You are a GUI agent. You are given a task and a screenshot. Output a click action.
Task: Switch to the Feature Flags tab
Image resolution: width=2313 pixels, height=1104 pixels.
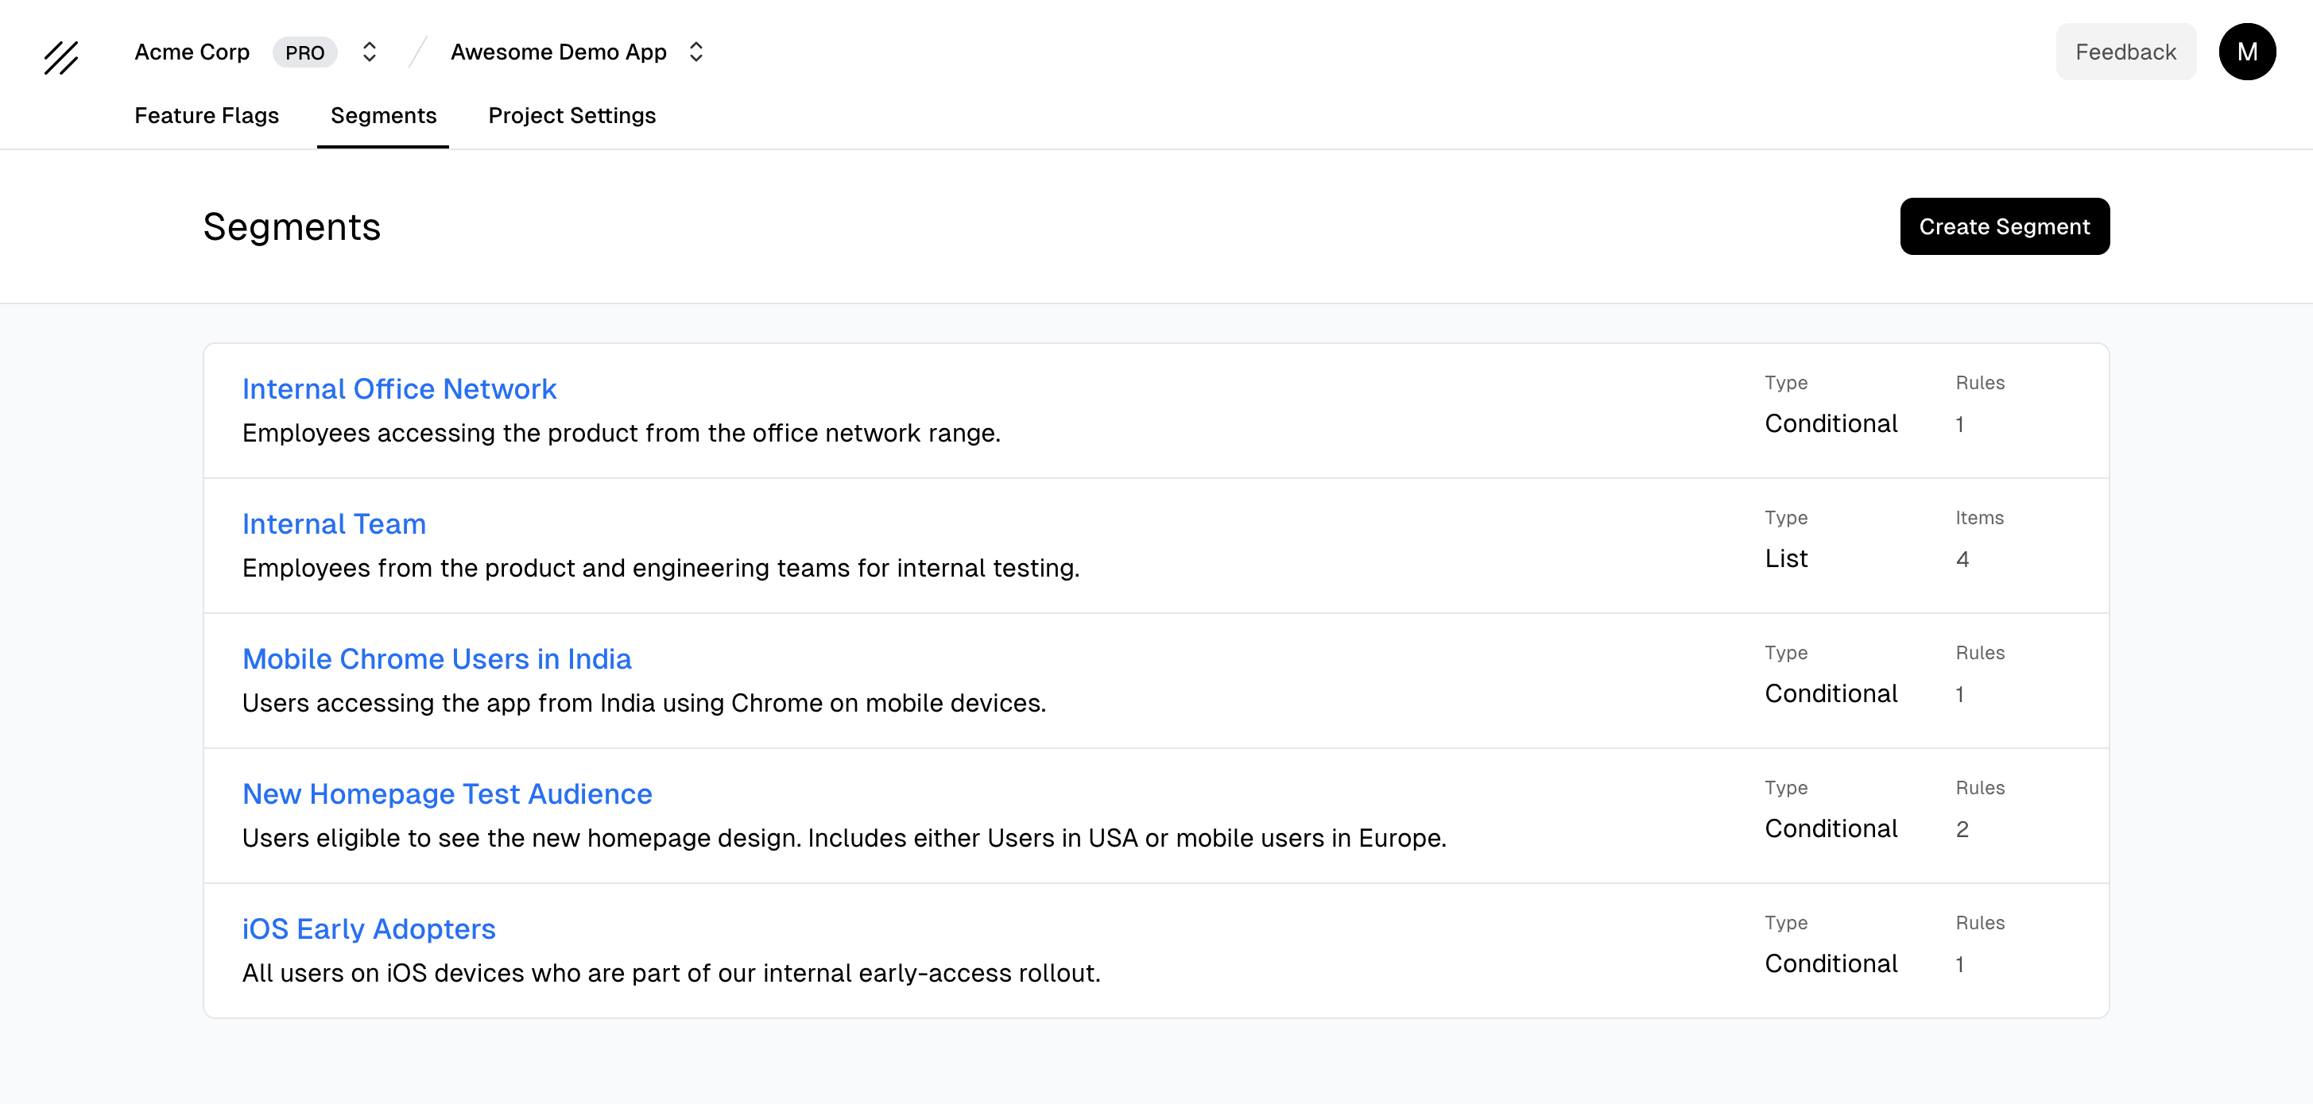(x=207, y=116)
